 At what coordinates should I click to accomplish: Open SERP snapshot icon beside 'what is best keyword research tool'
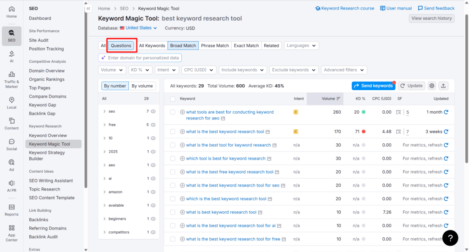click(x=260, y=213)
